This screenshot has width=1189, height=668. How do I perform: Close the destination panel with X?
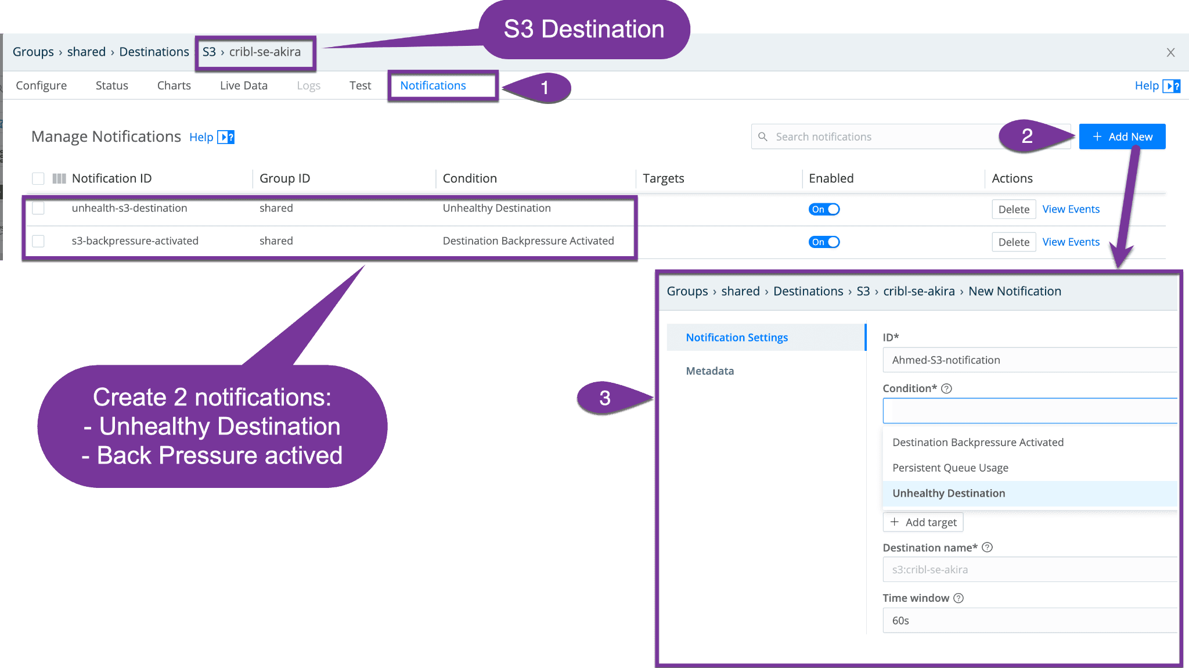[x=1170, y=52]
